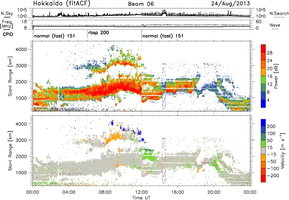Click the '12:00' time axis tick label
Screen dimensions: 289x200
pyautogui.click(x=141, y=192)
